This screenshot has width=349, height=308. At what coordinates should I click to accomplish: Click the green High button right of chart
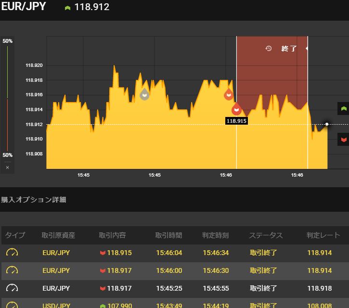pyautogui.click(x=343, y=109)
